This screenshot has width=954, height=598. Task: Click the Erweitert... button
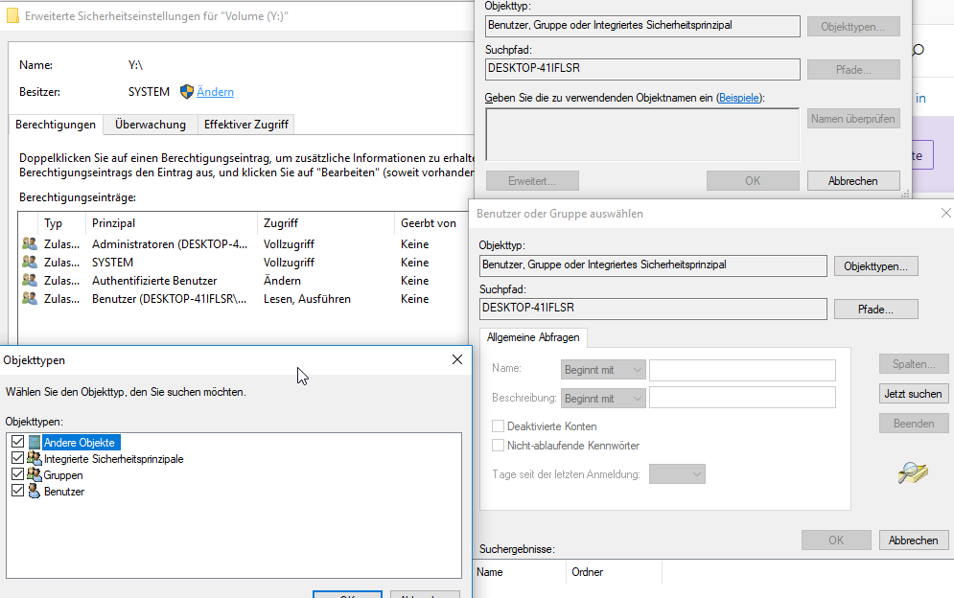tap(532, 181)
